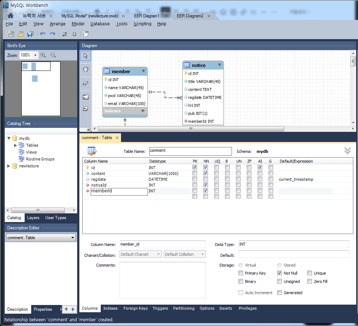Save model with the floppy disk icon

[30, 34]
